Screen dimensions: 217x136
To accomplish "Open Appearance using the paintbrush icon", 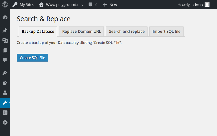I will [x=5, y=73].
